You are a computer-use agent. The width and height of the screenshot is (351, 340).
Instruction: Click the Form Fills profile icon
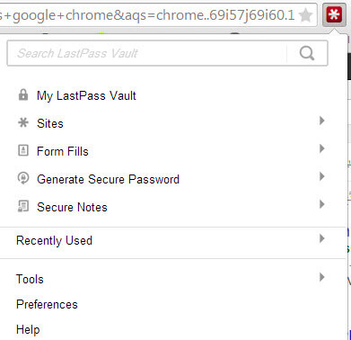(x=23, y=150)
